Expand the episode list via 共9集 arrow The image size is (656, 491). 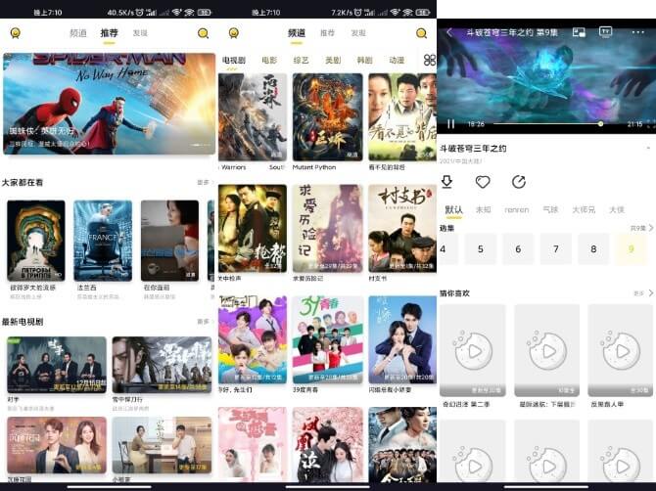639,228
